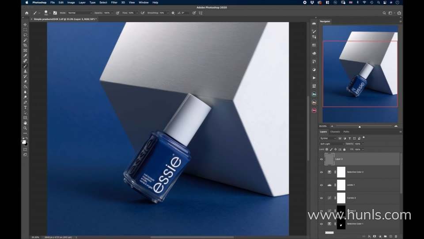Click the Search icon in options bar

tap(384, 13)
